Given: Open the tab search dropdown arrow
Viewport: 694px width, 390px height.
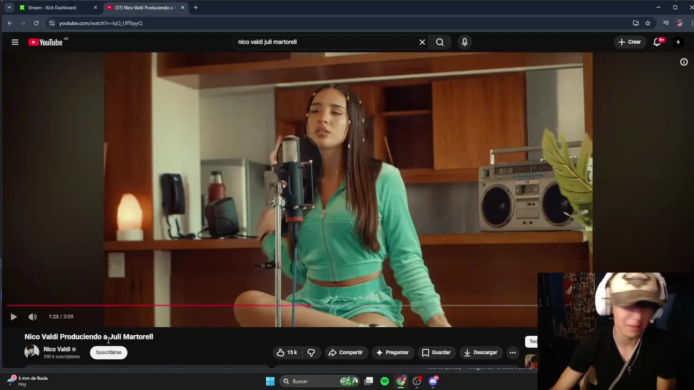Looking at the screenshot, I should tap(9, 8).
